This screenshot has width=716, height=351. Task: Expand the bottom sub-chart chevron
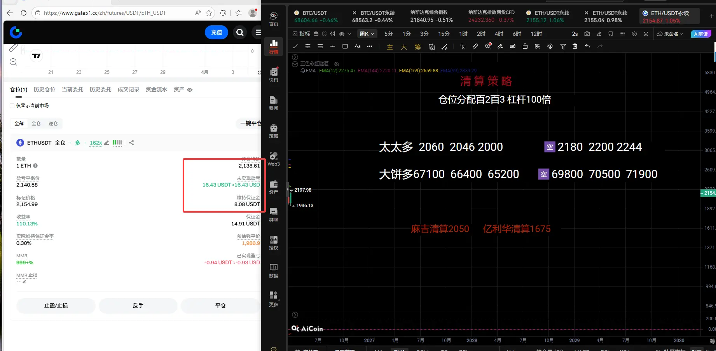(x=295, y=315)
